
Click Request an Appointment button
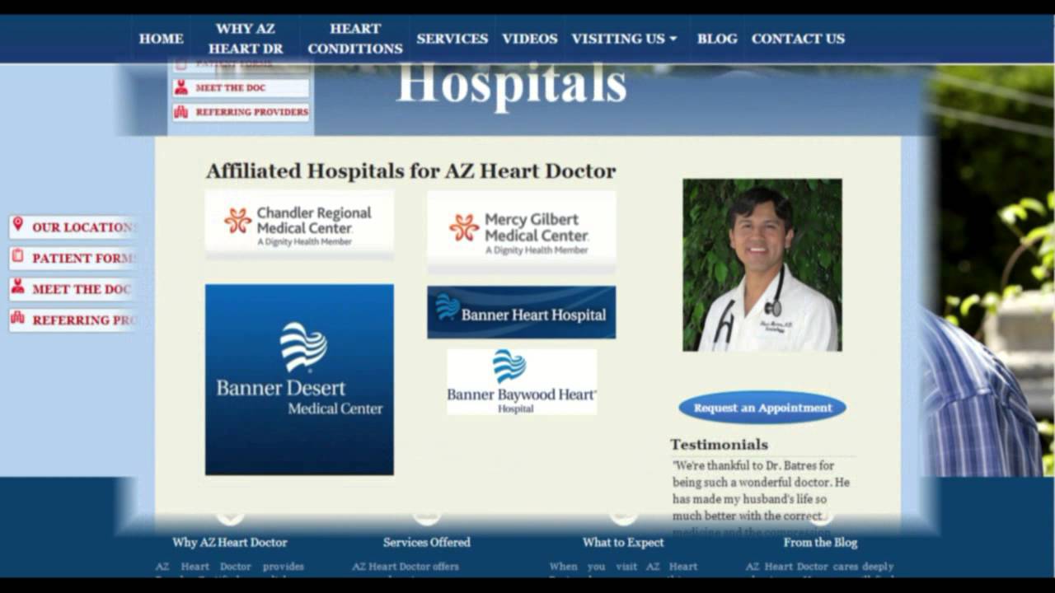[762, 408]
